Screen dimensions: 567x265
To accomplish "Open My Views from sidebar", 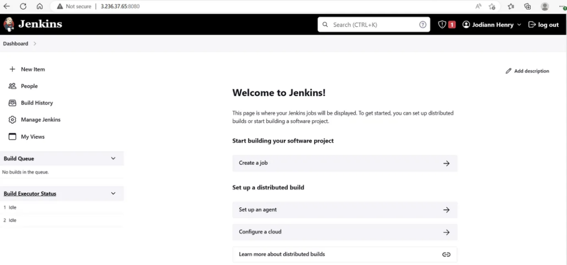I will pos(33,136).
